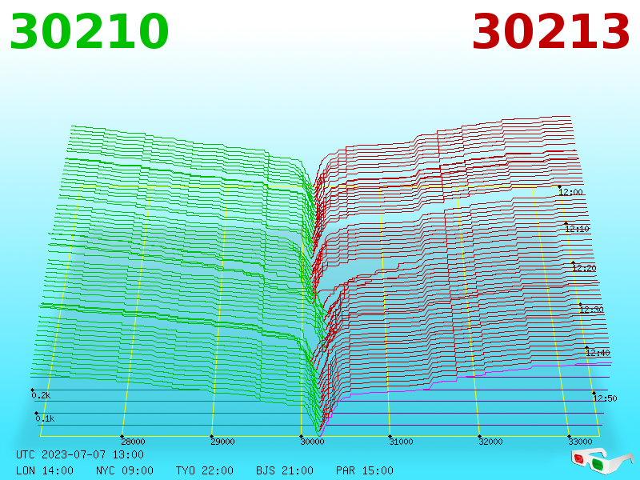Click the 12:00 time axis marker
640x480 pixels.
(570, 192)
